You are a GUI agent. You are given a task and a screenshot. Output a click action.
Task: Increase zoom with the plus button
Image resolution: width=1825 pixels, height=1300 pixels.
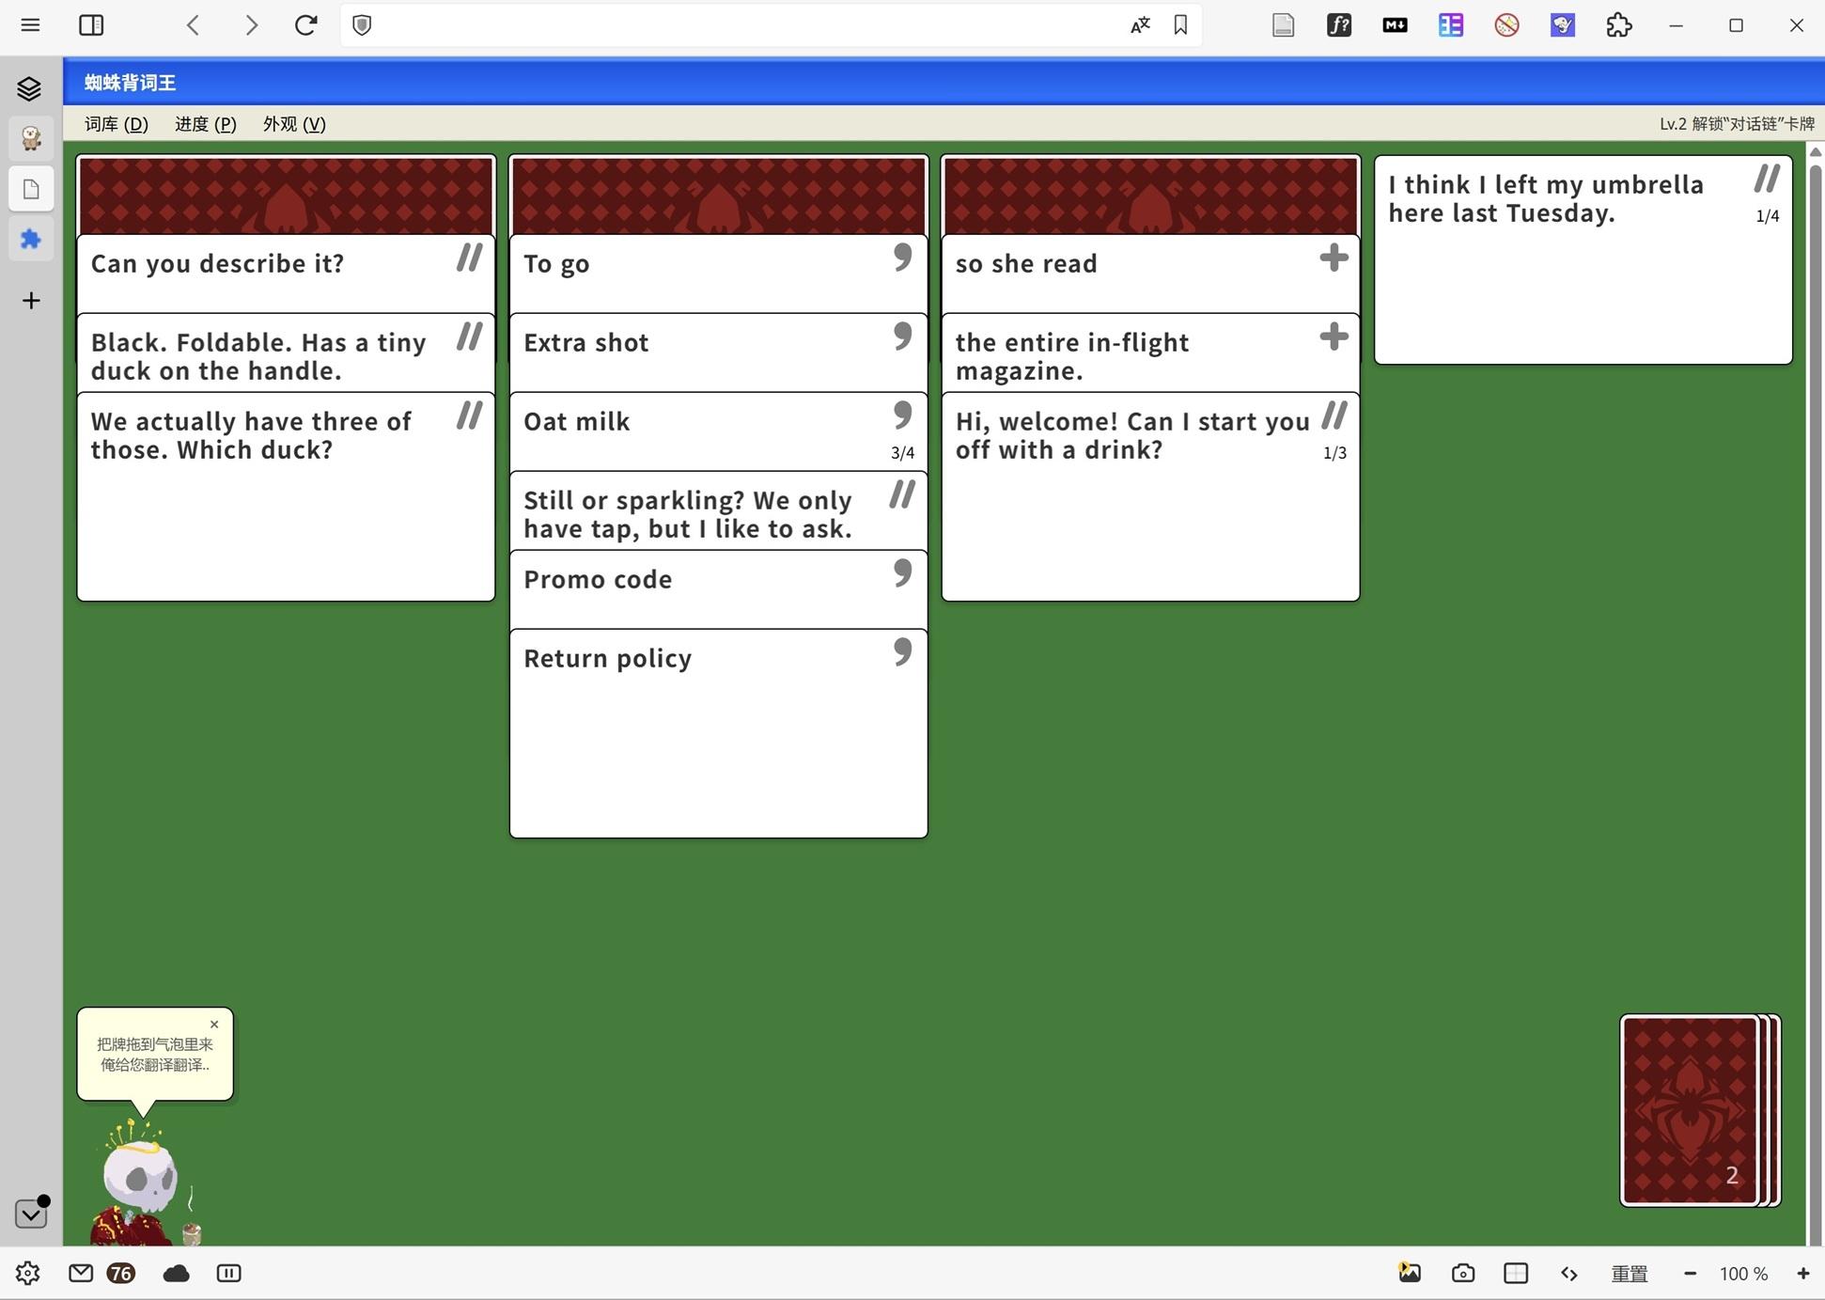pyautogui.click(x=1802, y=1274)
